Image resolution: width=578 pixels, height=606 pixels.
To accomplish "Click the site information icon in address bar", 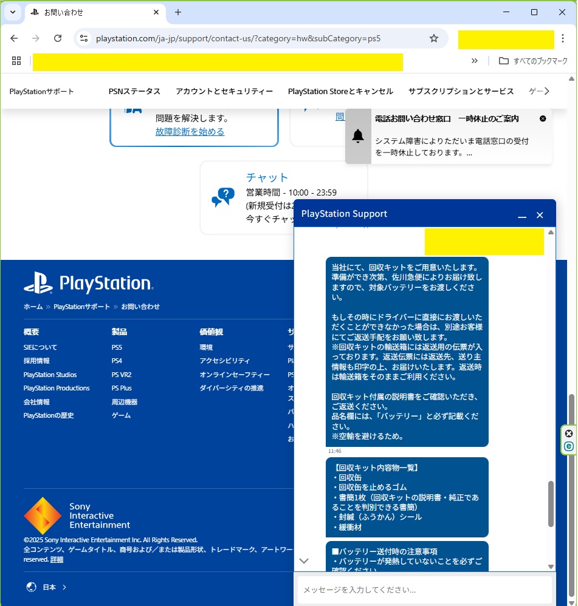I will [84, 38].
